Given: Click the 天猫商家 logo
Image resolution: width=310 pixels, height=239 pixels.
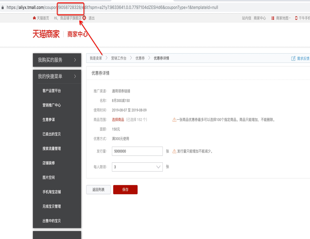Looking at the screenshot, I should 46,34.
